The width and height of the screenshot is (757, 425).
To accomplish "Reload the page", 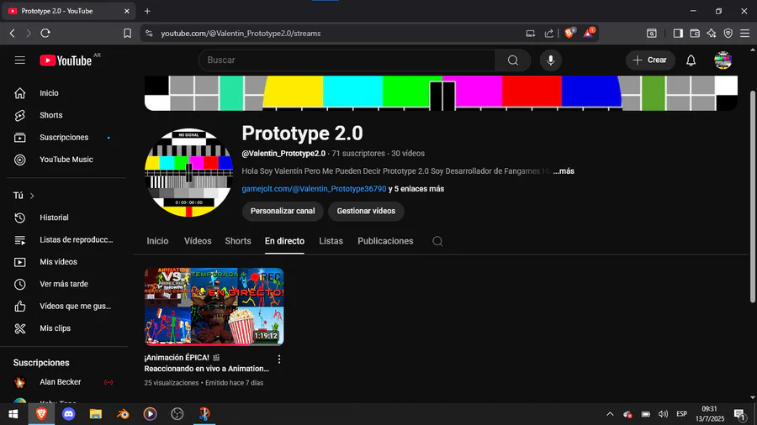I will pos(45,34).
